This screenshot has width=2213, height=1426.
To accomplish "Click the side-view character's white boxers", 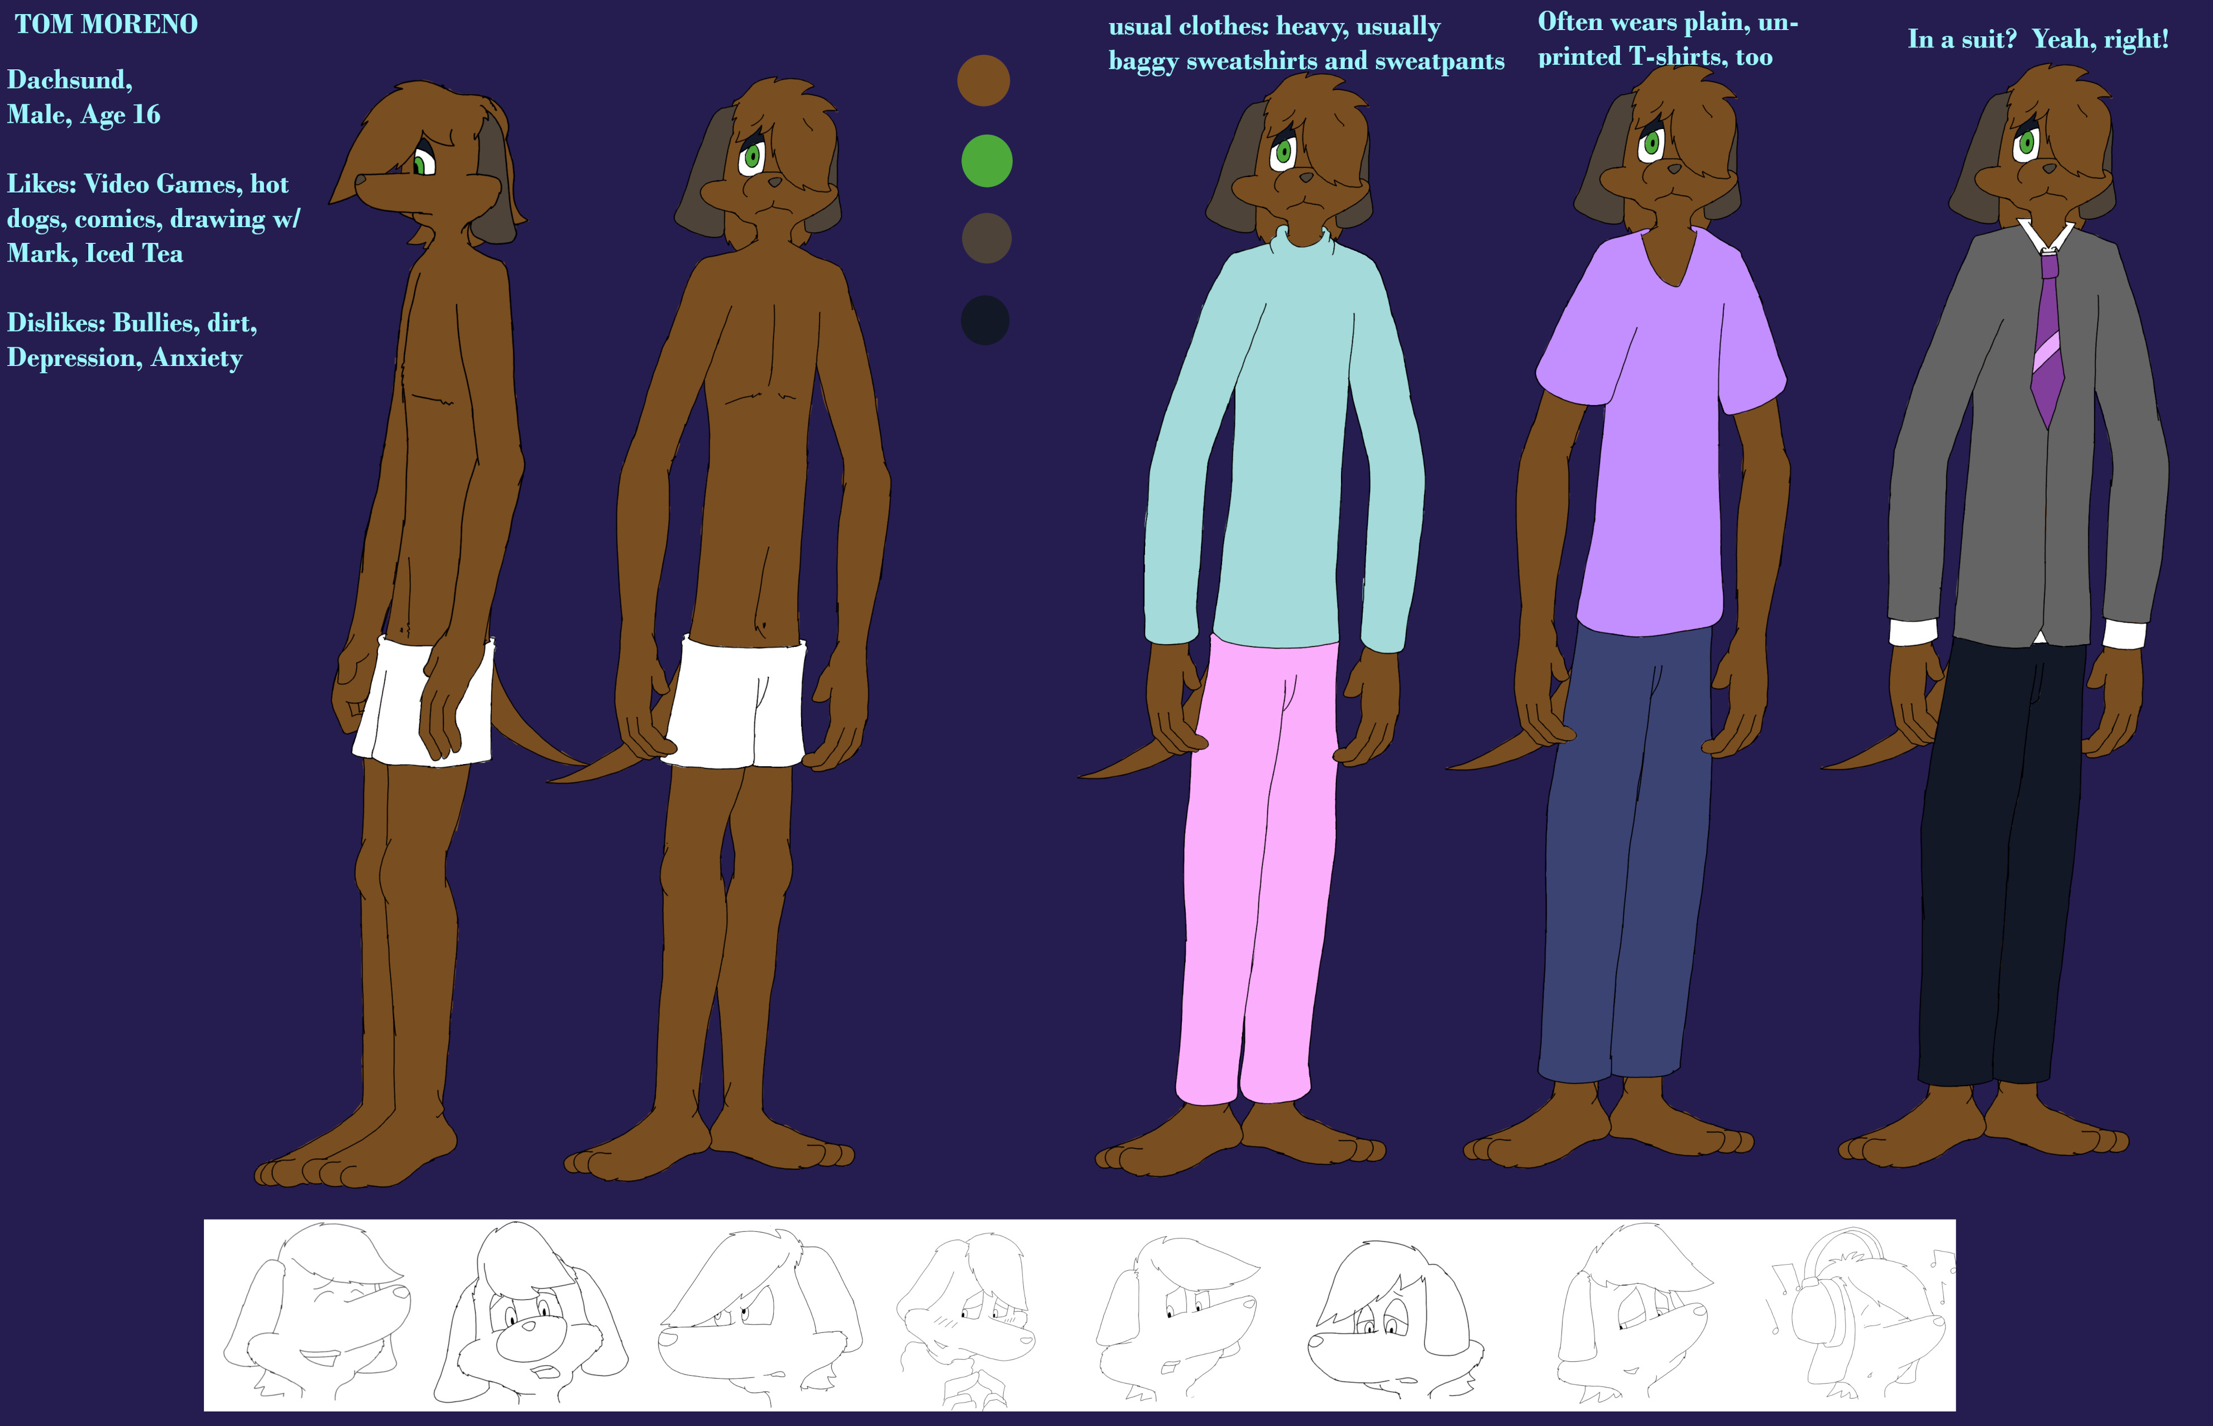I will tap(423, 701).
